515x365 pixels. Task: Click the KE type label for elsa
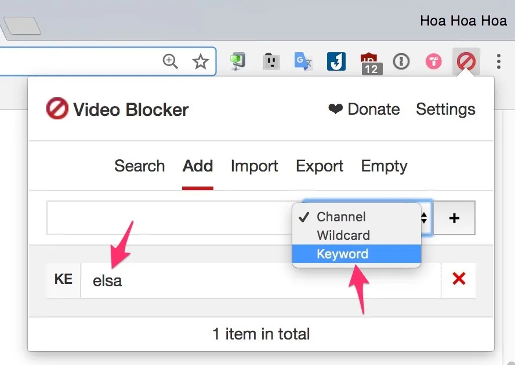63,279
